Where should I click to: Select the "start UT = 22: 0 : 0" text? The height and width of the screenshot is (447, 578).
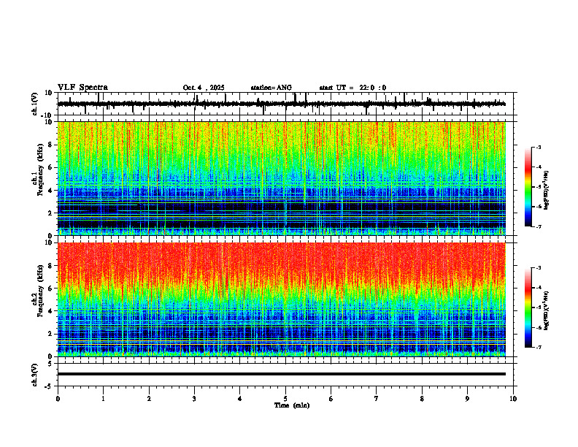(352, 88)
